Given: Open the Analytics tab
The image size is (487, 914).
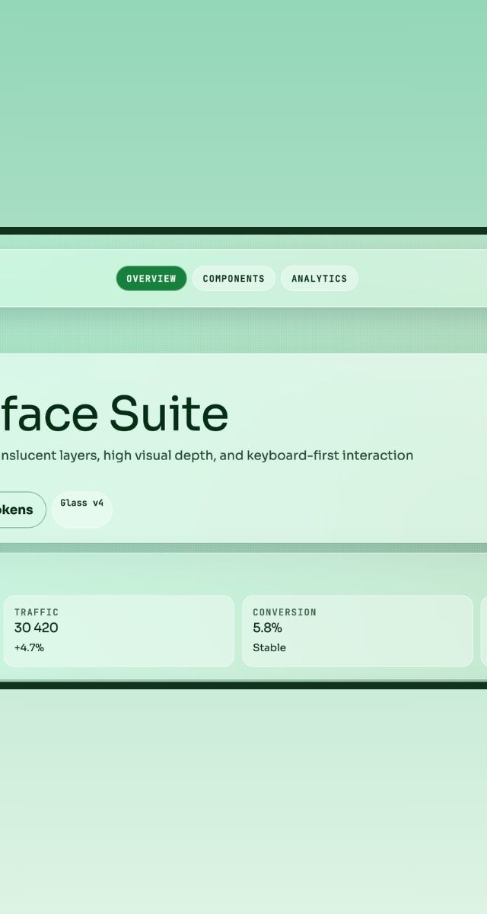Looking at the screenshot, I should (x=319, y=279).
